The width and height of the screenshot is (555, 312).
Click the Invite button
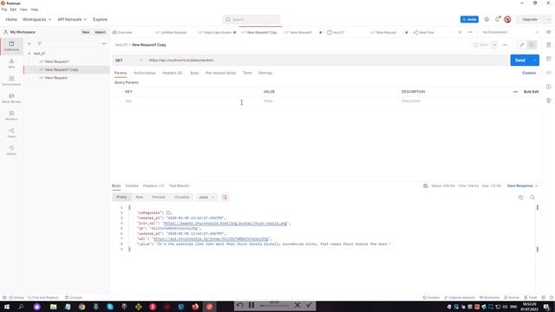tap(469, 19)
